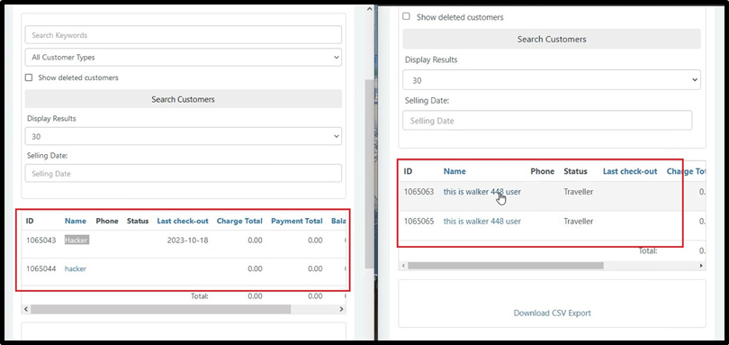The width and height of the screenshot is (729, 345).
Task: Click right arrow of right table scrollbar
Action: point(702,266)
